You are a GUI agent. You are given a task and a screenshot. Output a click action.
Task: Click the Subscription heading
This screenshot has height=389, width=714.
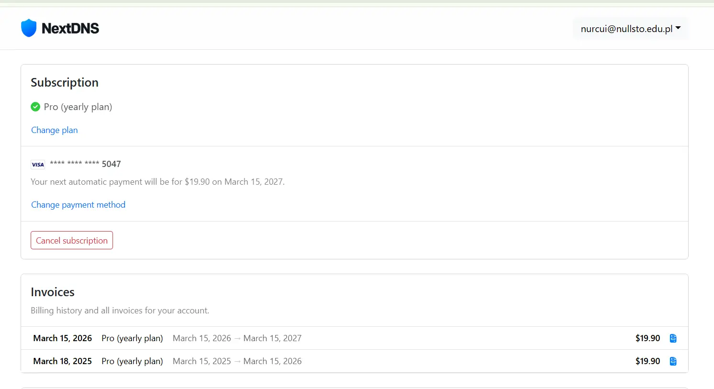(x=65, y=82)
